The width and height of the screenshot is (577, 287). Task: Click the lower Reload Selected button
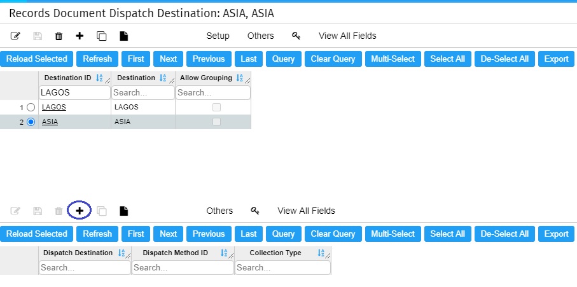(x=37, y=234)
